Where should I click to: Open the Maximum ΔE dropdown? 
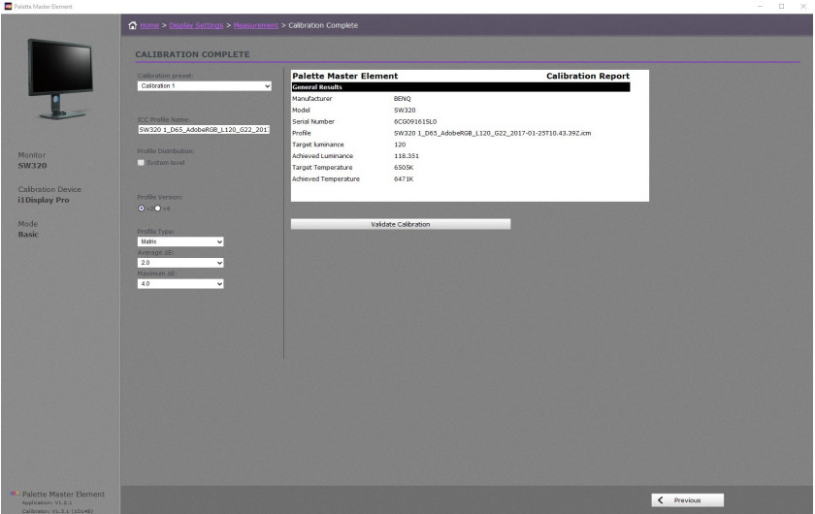pyautogui.click(x=180, y=284)
